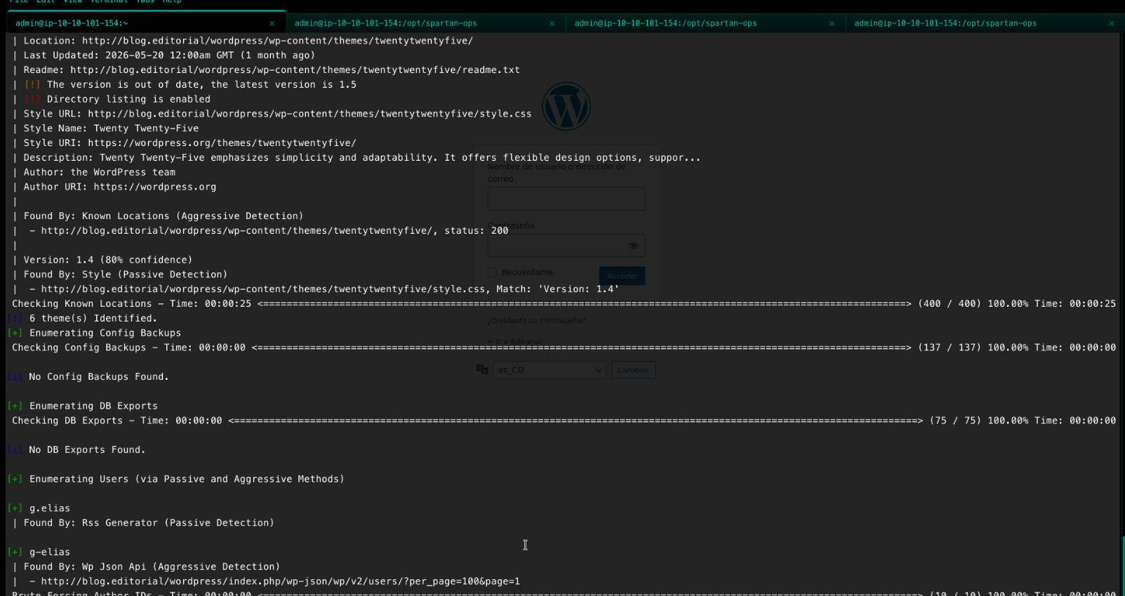Image resolution: width=1125 pixels, height=596 pixels.
Task: Toggle the password visibility eye icon
Action: [633, 246]
